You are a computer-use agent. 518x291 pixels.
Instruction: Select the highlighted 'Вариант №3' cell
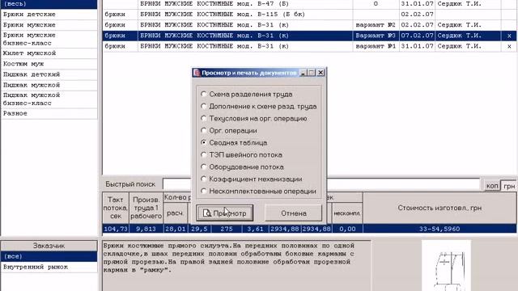[376, 36]
